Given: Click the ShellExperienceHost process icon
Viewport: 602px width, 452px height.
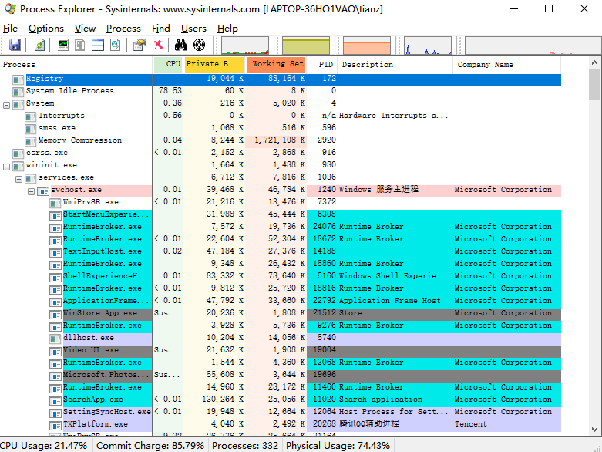Looking at the screenshot, I should pos(55,277).
